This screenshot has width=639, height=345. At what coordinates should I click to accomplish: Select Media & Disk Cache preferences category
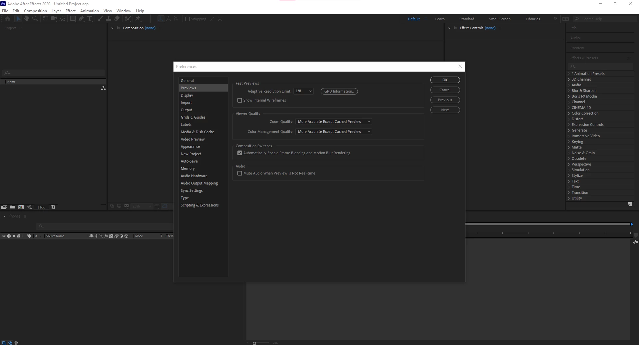(203, 132)
